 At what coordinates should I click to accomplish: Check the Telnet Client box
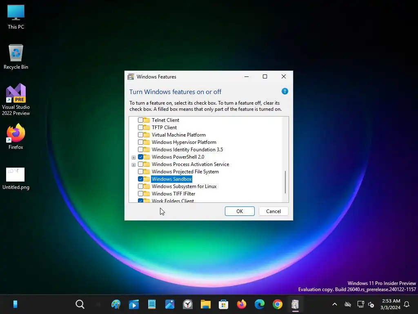coord(140,120)
